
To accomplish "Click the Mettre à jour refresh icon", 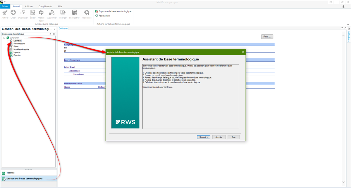I will point(41,12).
